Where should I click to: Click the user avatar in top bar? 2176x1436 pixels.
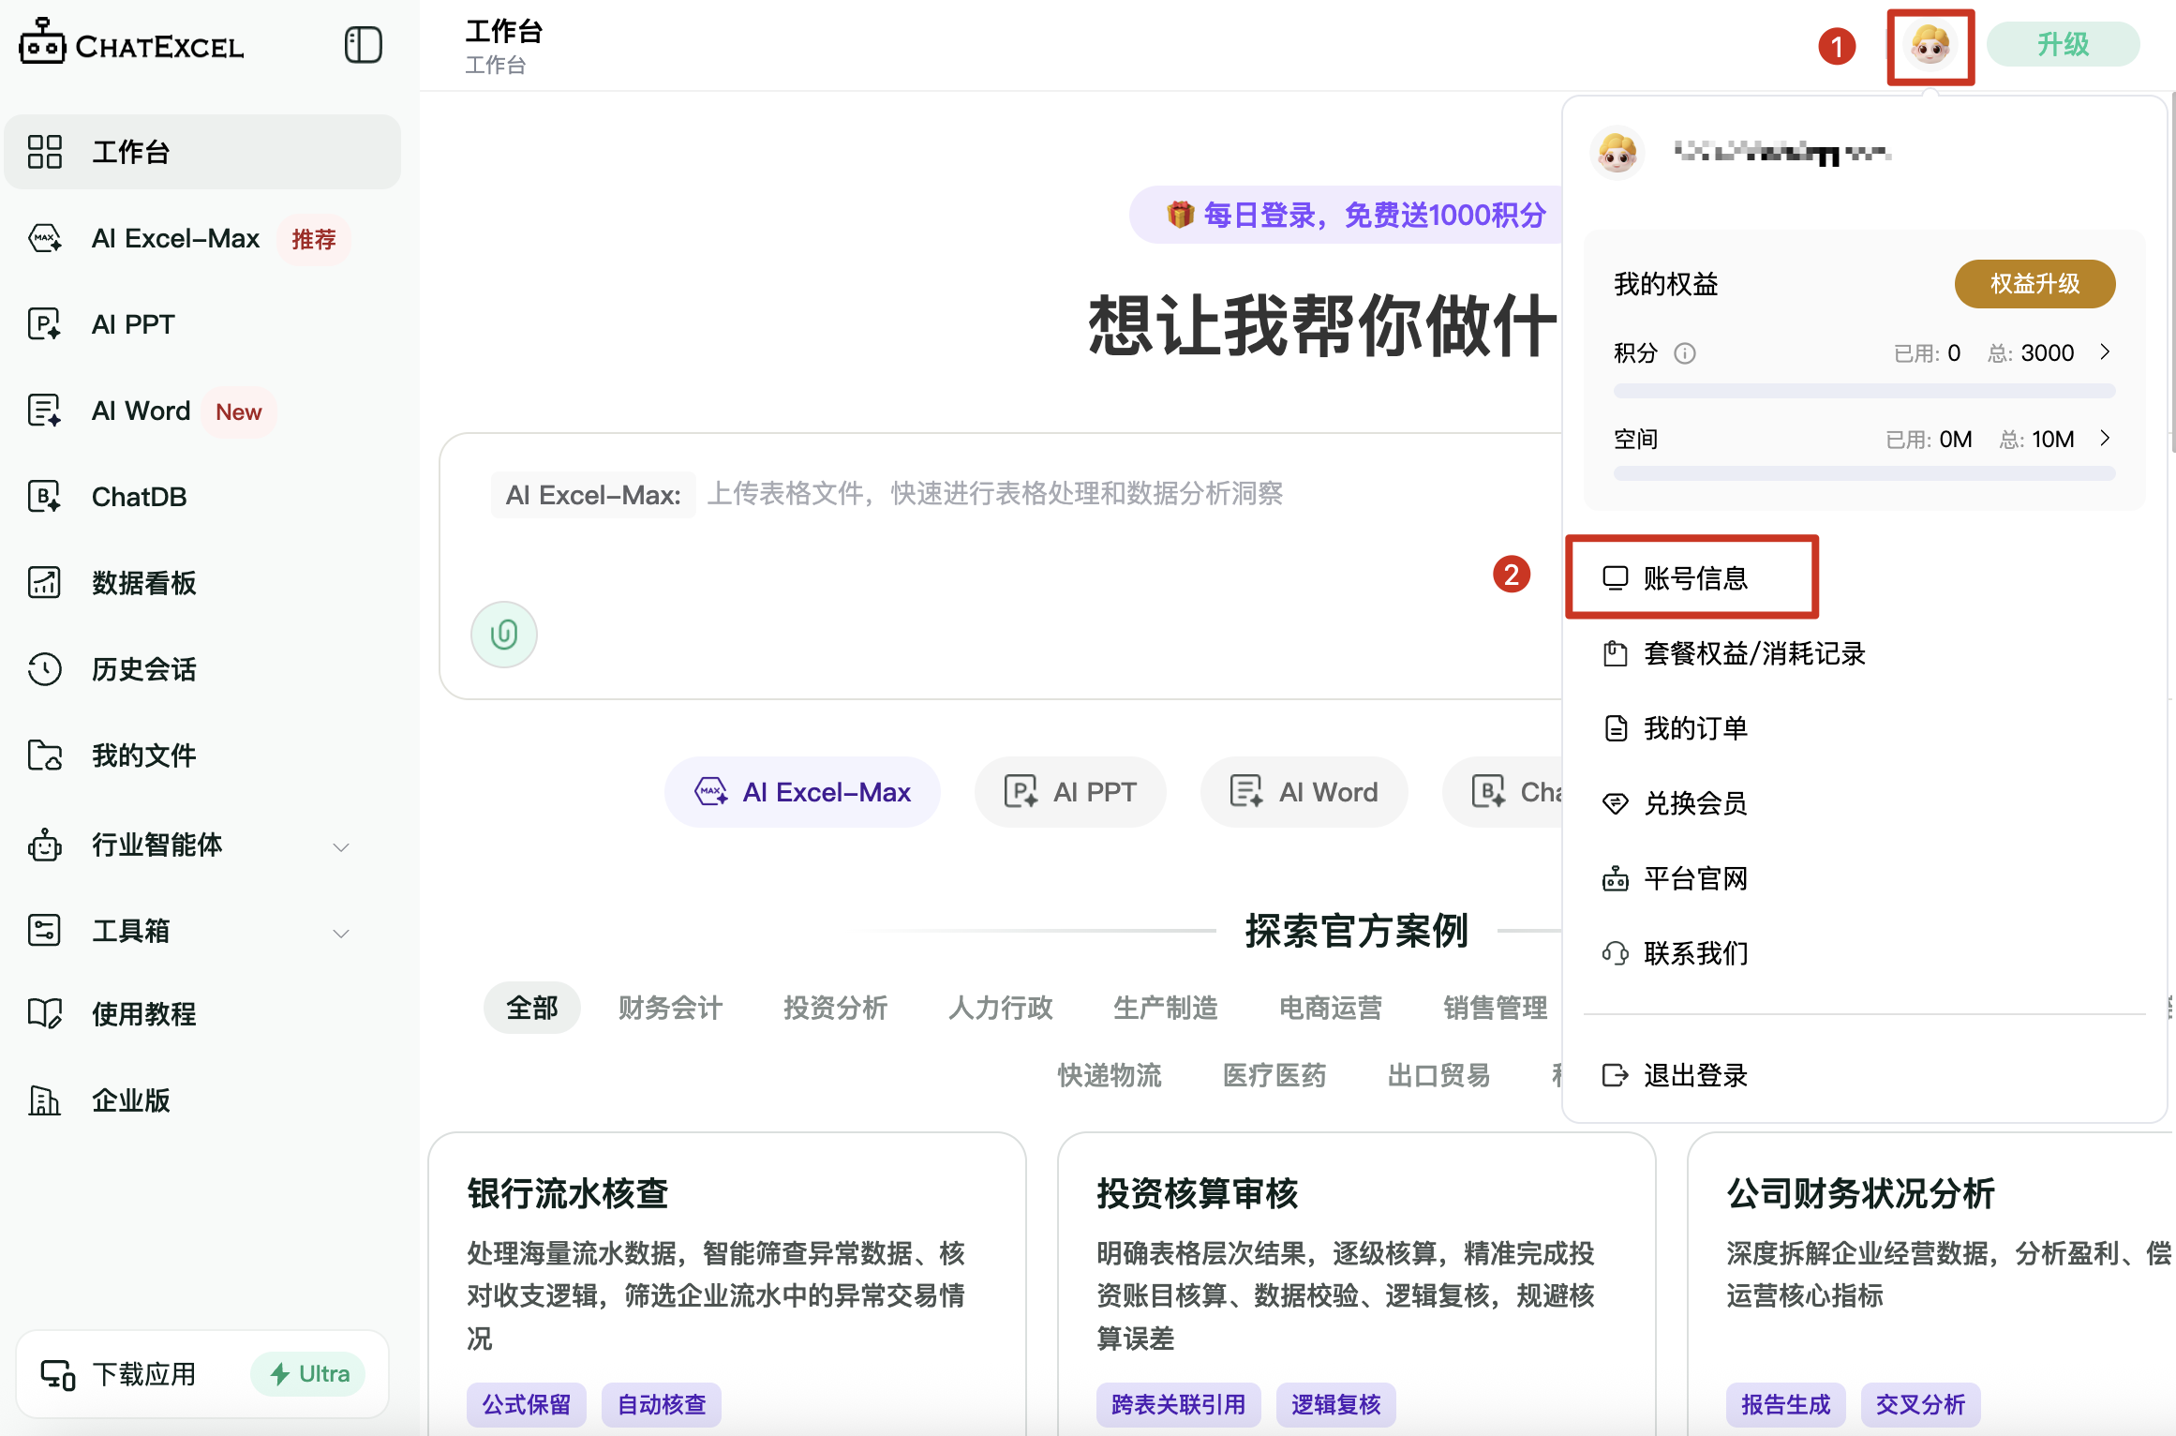[1930, 45]
